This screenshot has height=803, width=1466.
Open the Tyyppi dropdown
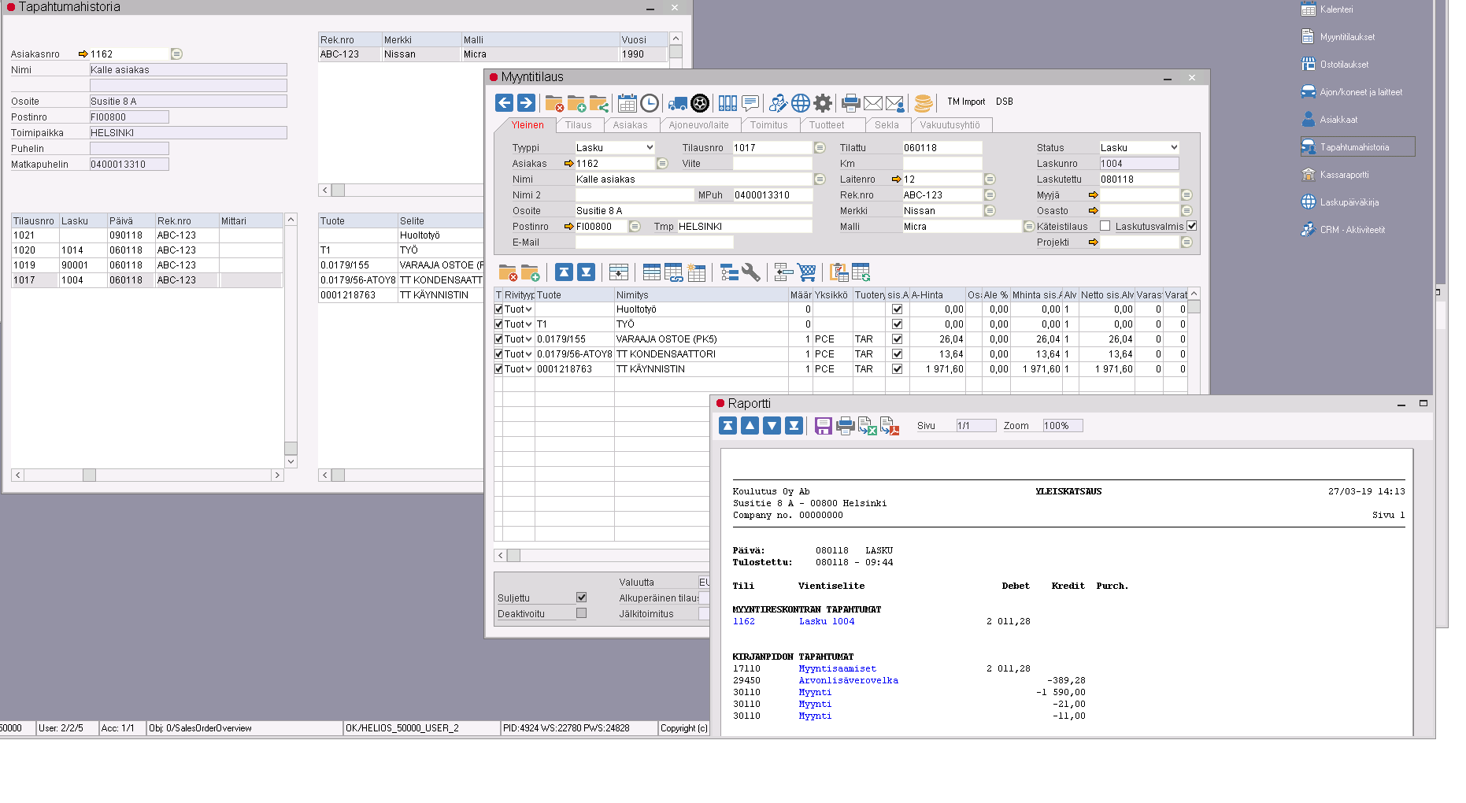615,148
